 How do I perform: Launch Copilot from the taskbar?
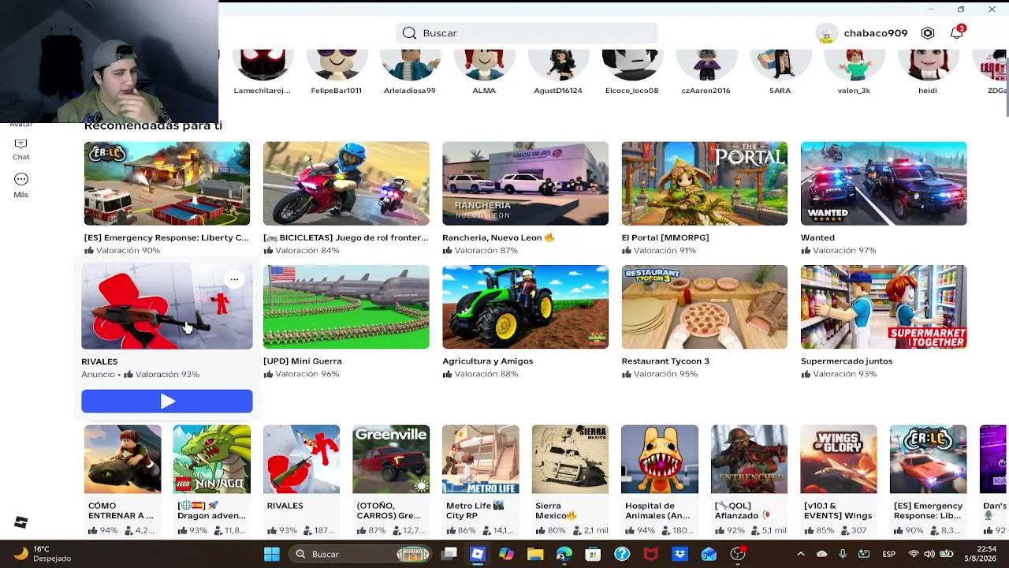pos(506,554)
